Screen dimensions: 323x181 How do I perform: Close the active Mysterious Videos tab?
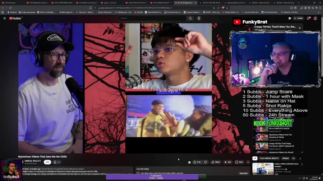coord(195,3)
